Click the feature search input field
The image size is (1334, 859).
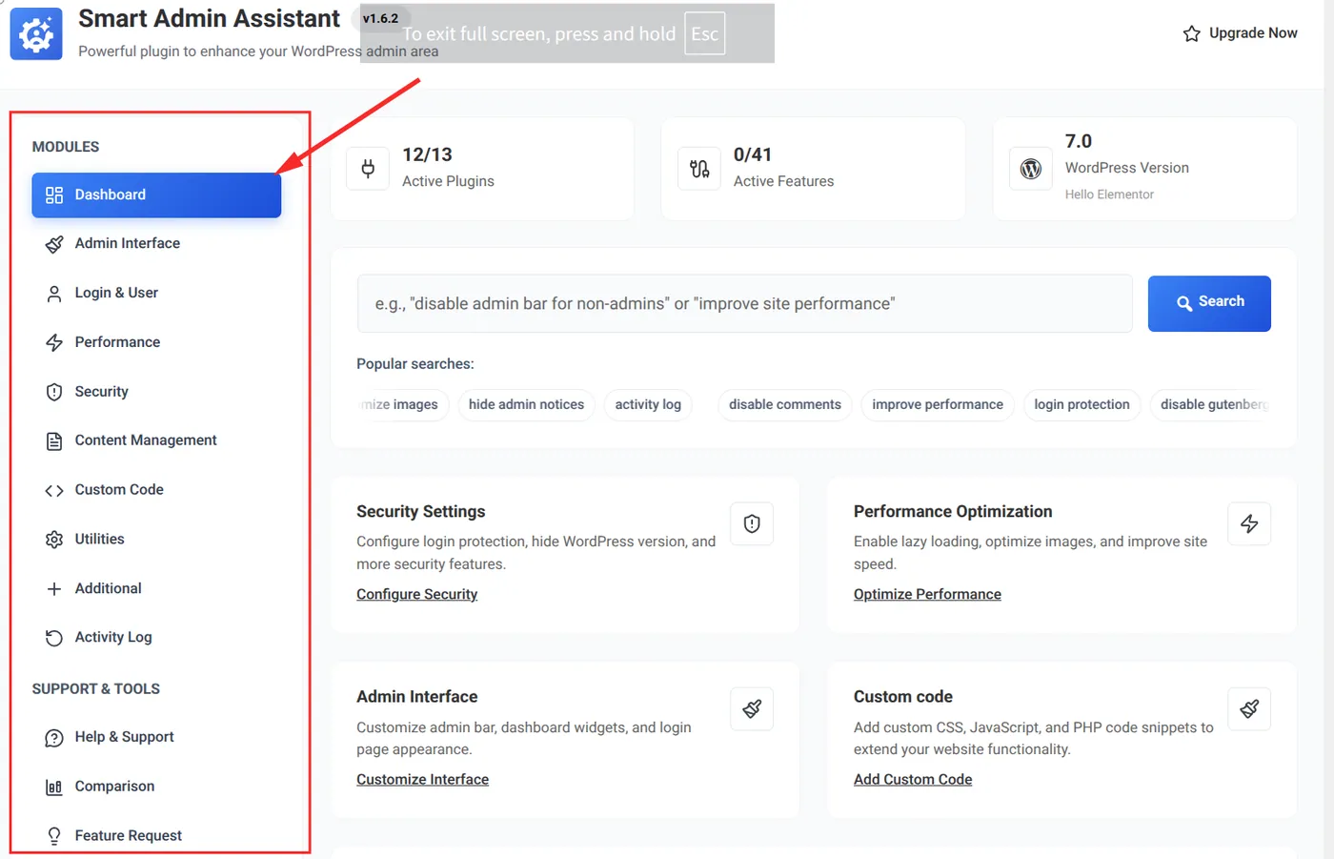click(744, 304)
